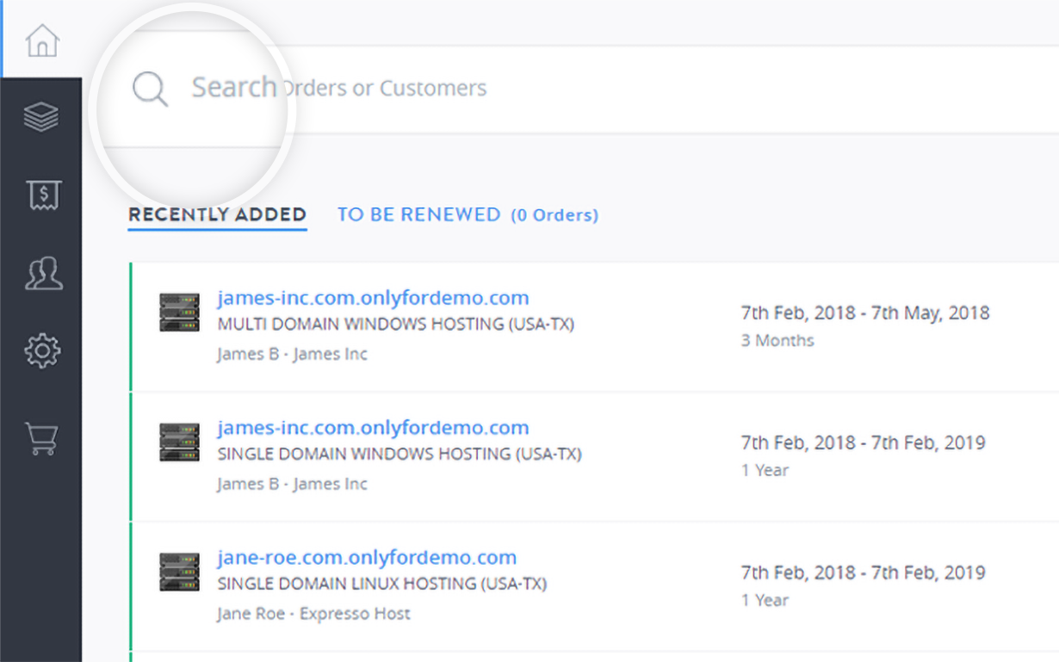Go to the Home dashboard icon

(41, 40)
